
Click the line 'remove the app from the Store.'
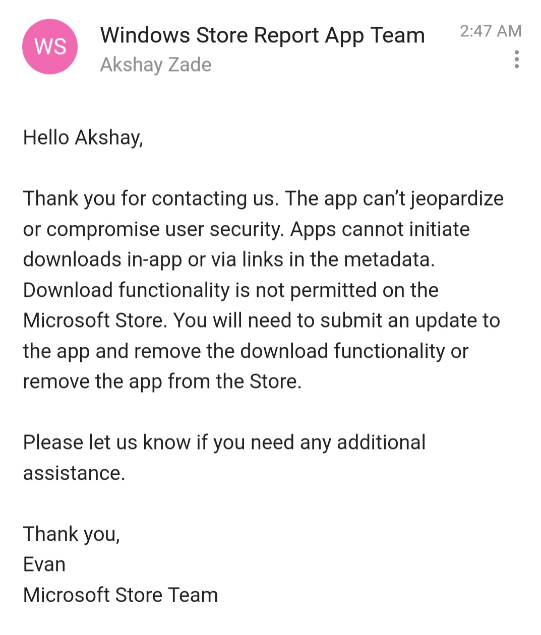[162, 382]
